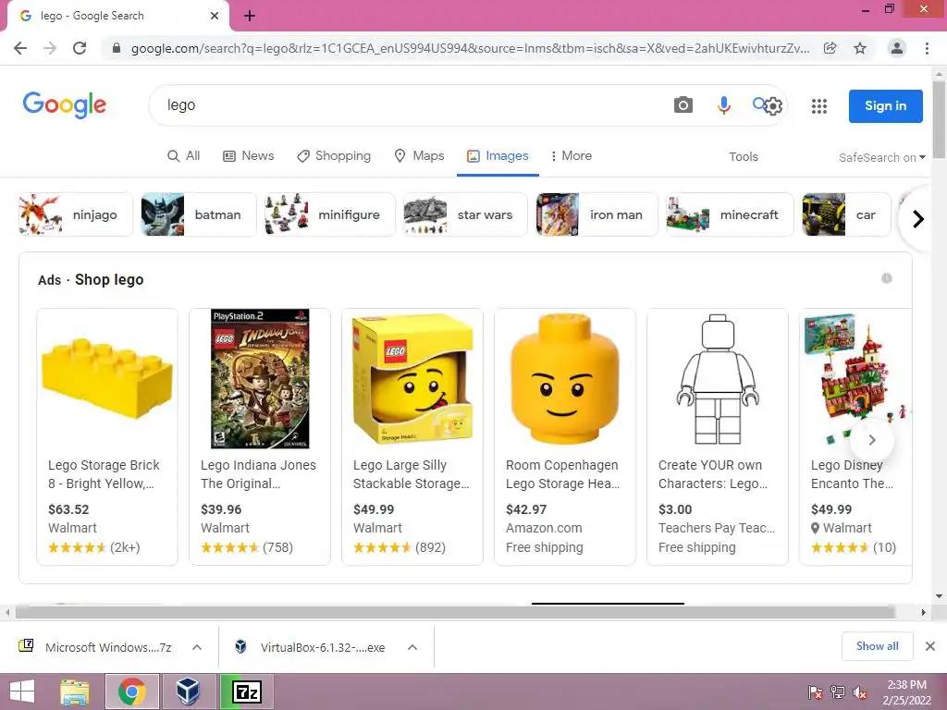
Task: Open File Explorer from taskbar
Action: pyautogui.click(x=75, y=692)
